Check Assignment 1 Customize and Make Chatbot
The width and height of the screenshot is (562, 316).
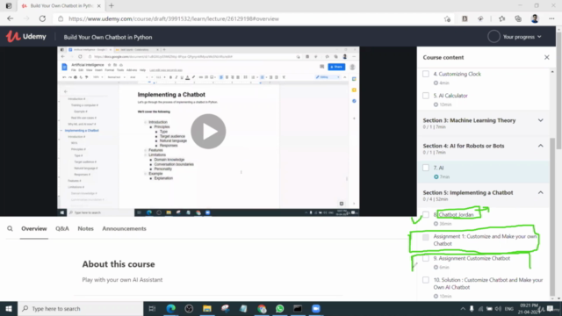(x=425, y=237)
